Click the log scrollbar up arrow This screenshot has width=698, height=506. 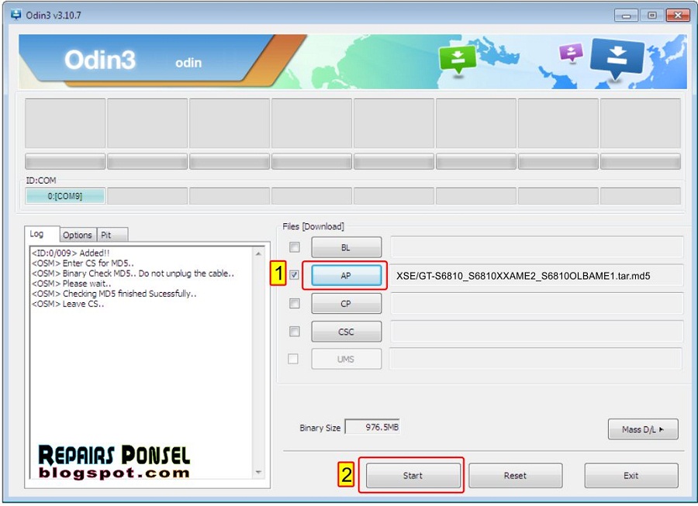[258, 253]
